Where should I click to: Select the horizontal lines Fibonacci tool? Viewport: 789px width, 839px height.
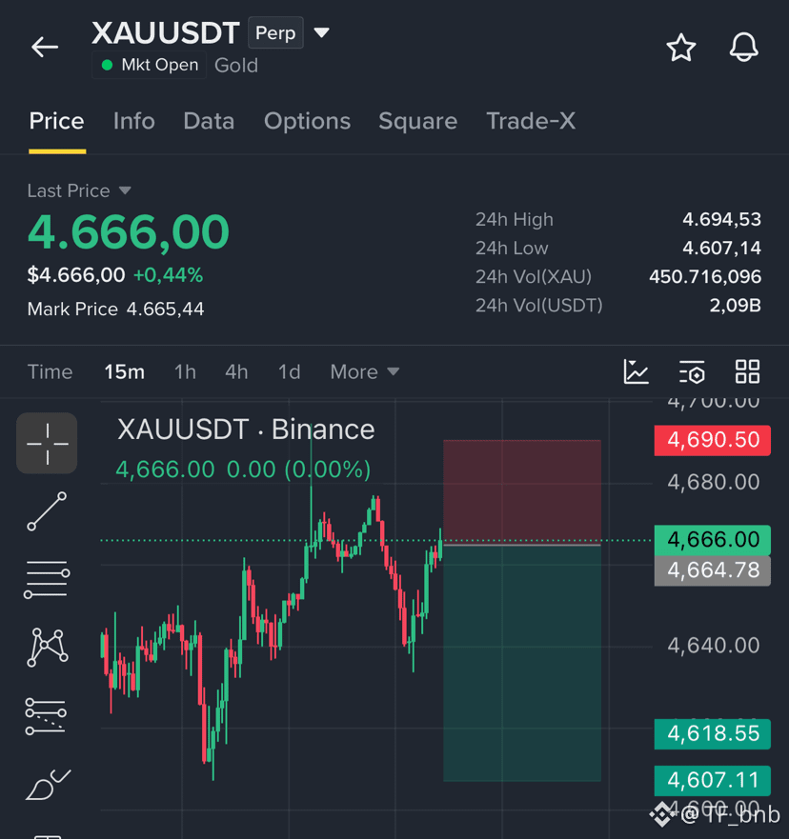tap(47, 579)
